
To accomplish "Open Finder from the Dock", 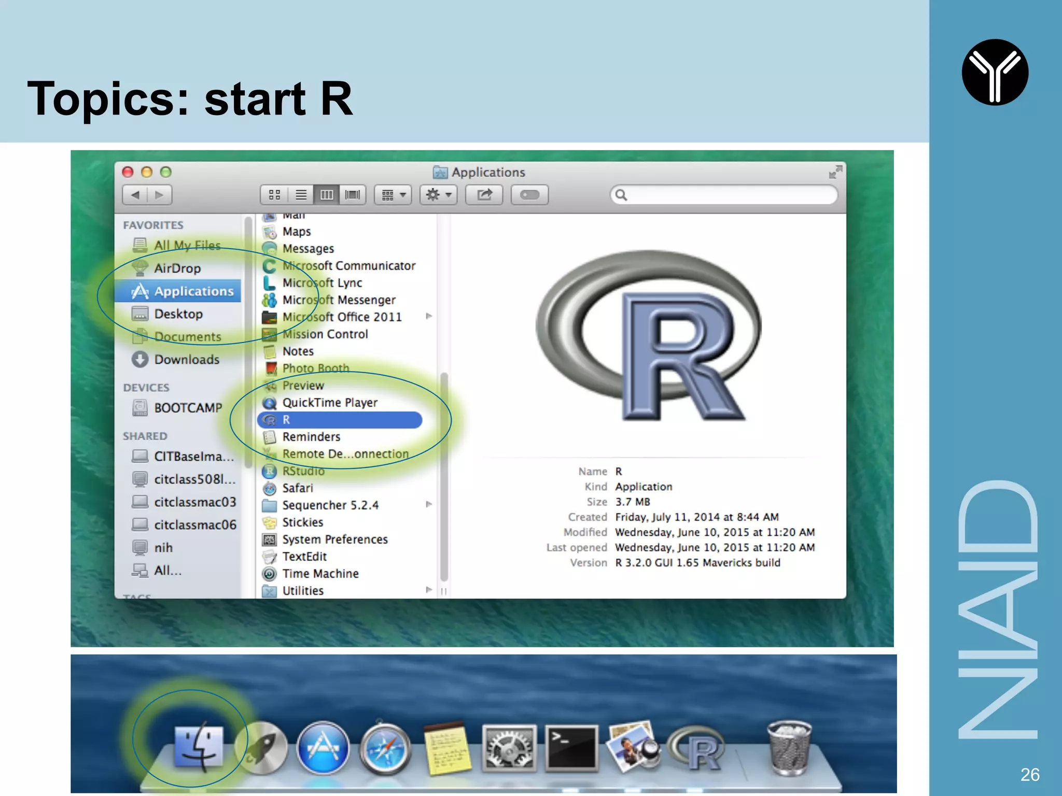I will point(200,747).
